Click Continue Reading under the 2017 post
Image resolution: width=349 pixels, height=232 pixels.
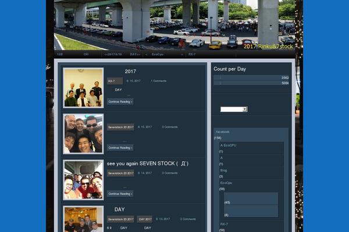point(120,101)
